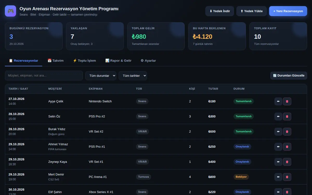Click the Toplam Kayıt stat card

[x=278, y=36]
